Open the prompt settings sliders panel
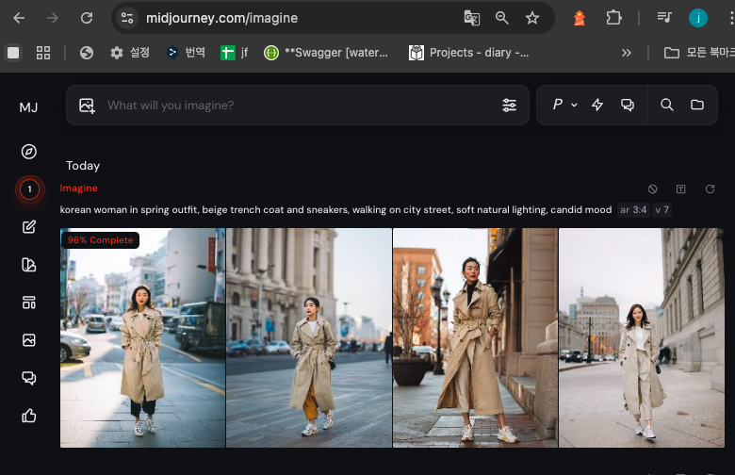 pyautogui.click(x=510, y=106)
